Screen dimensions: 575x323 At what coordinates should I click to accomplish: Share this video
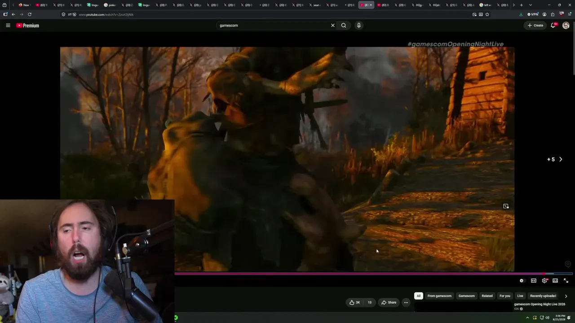click(389, 302)
